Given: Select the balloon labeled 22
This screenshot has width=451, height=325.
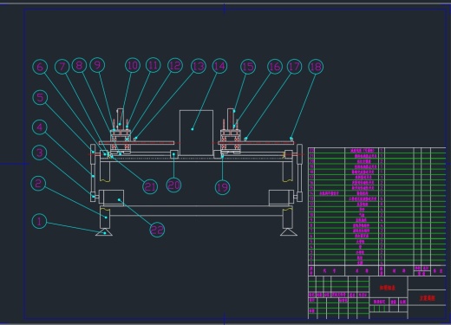Looking at the screenshot, I should tap(157, 230).
